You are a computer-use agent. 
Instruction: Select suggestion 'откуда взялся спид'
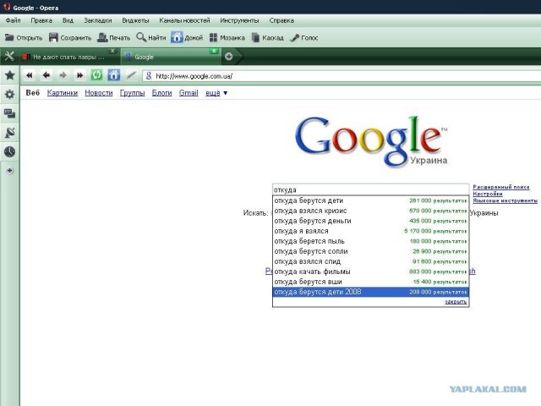coord(370,261)
